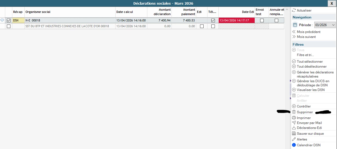Click the Mois précédent double-chevron icon
337x149 pixels.
(294, 32)
